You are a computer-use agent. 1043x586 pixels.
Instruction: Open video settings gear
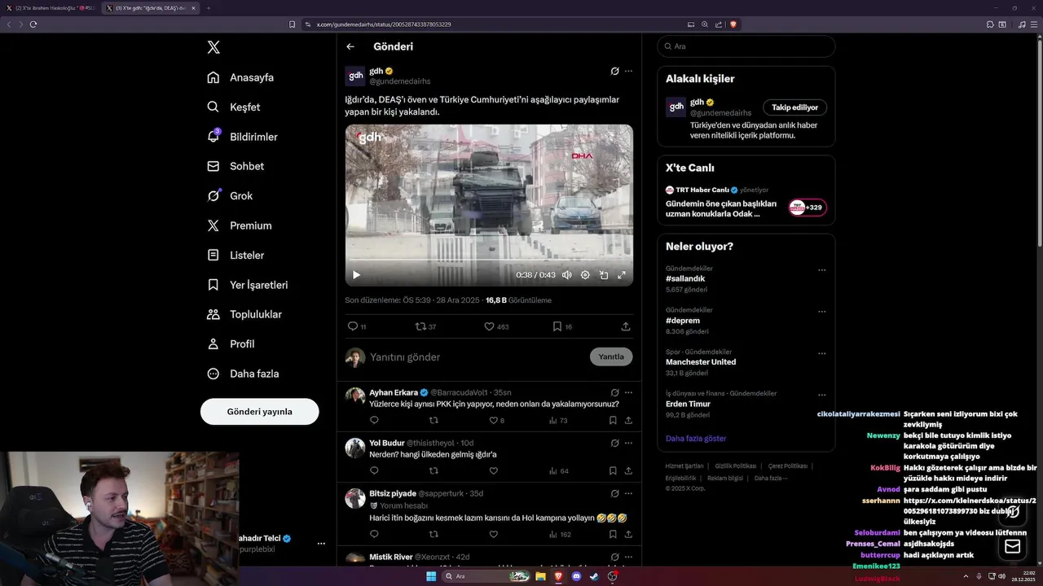[x=585, y=275]
